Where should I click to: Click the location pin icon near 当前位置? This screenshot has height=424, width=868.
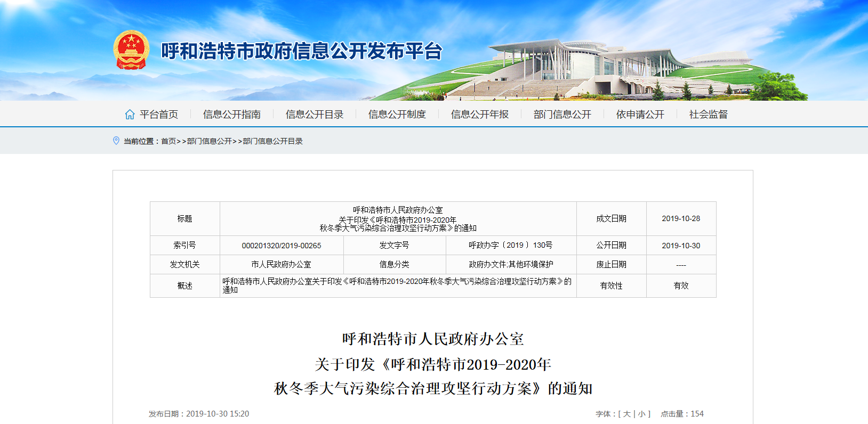[x=116, y=141]
